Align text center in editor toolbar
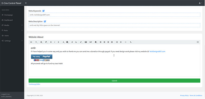Screen dimensions: 205x99 click(x=104, y=42)
